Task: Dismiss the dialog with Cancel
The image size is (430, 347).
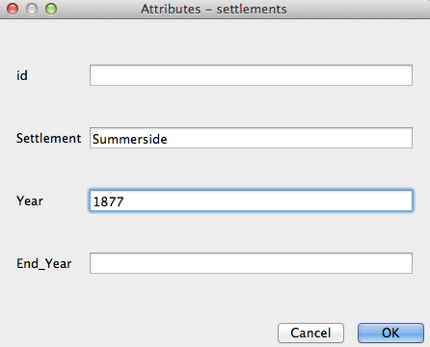Action: pos(310,333)
